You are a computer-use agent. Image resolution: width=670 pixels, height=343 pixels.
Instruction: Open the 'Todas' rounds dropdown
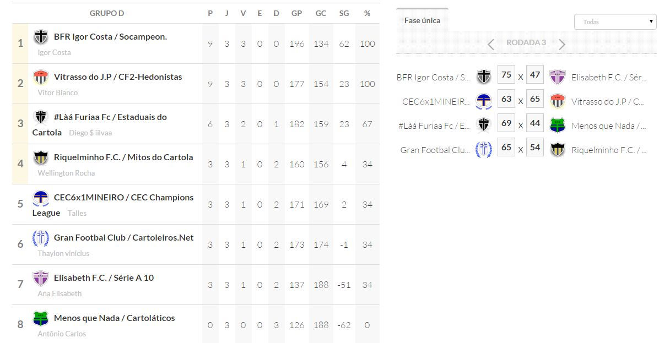pos(615,22)
